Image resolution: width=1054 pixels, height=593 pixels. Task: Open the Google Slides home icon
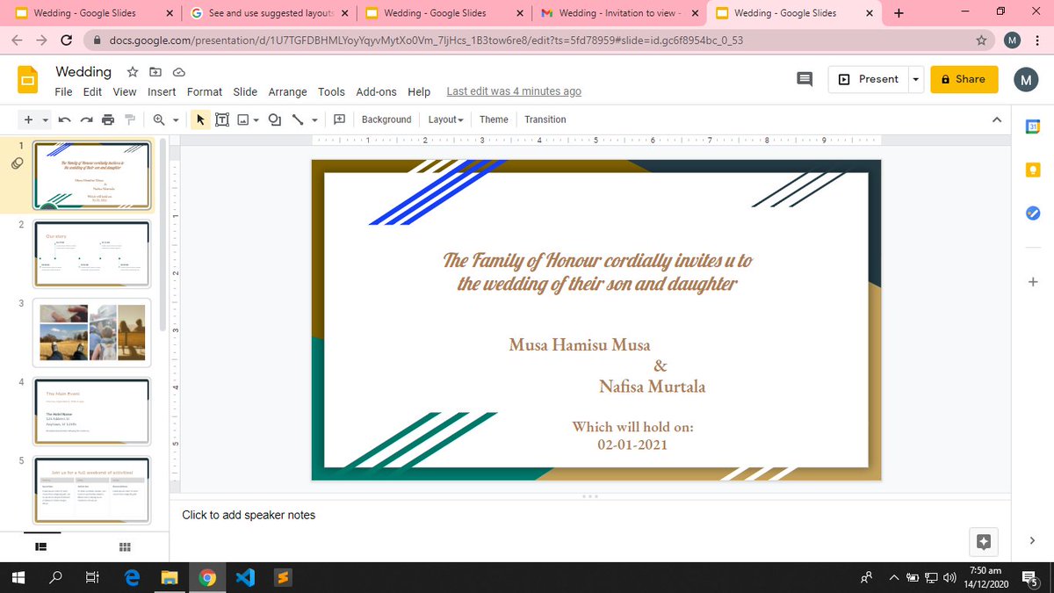click(x=29, y=79)
